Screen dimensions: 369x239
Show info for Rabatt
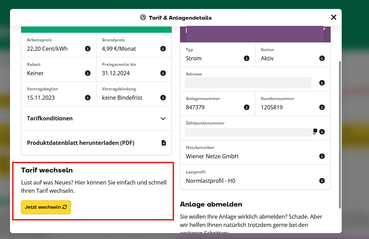point(88,73)
